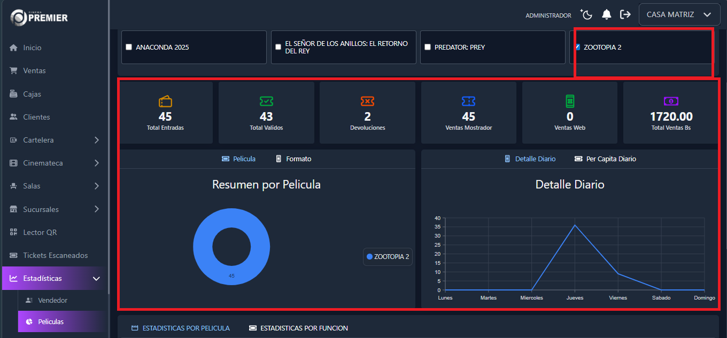Enable the PREDATOR: PREY checkbox
The image size is (727, 338).
click(x=427, y=47)
